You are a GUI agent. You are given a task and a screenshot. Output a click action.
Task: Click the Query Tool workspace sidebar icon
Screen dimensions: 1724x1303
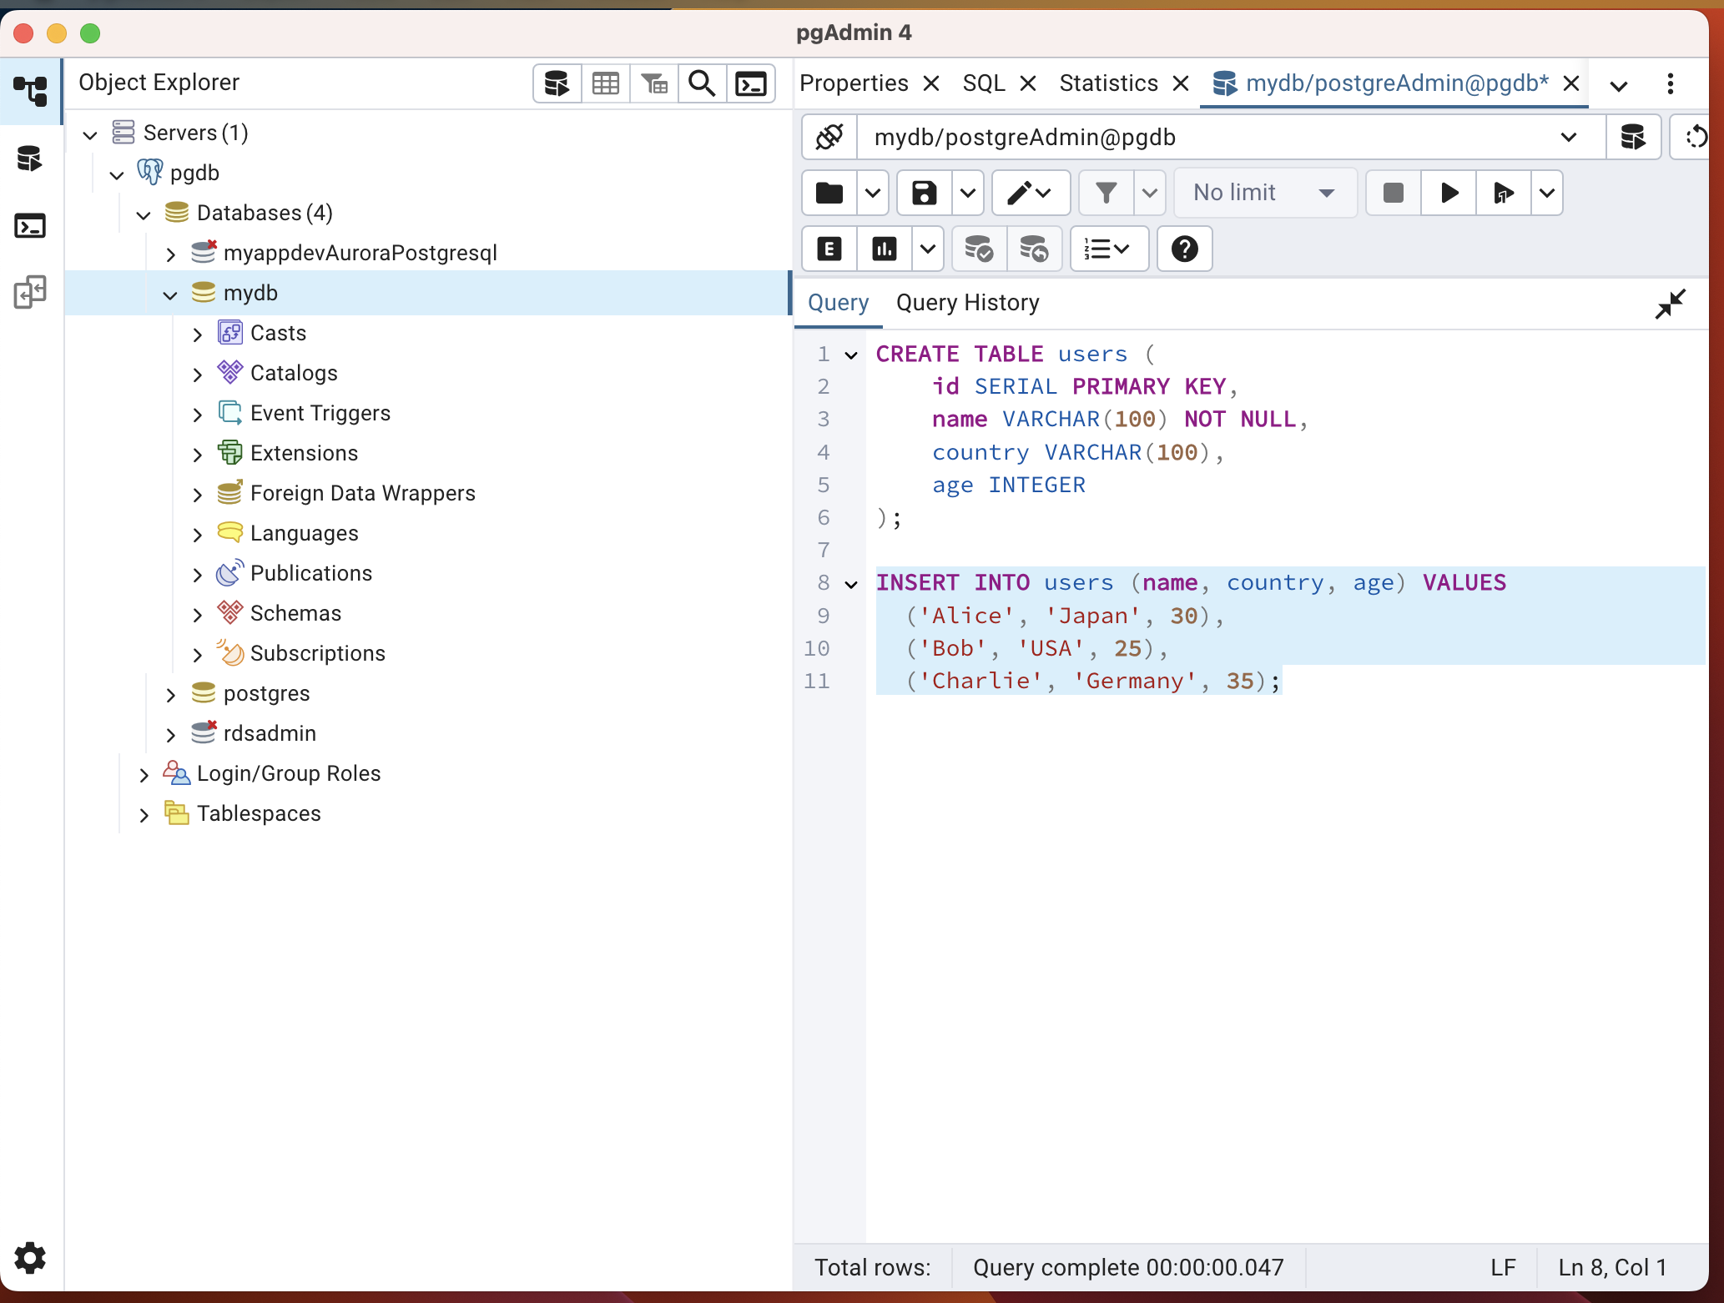(30, 158)
